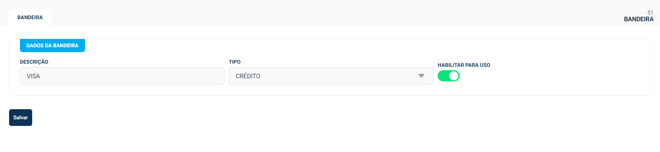The image size is (660, 152).
Task: Click the TIPO dropdown arrow icon
Action: point(421,76)
